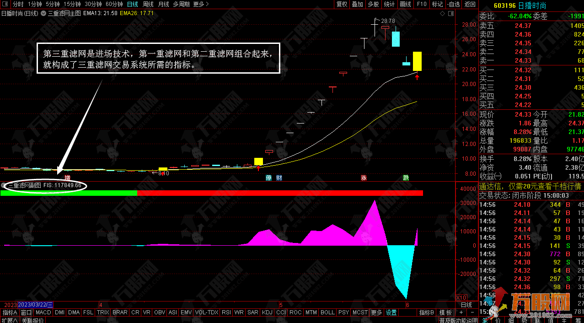Click the 涨 info marker below chart

364,178
